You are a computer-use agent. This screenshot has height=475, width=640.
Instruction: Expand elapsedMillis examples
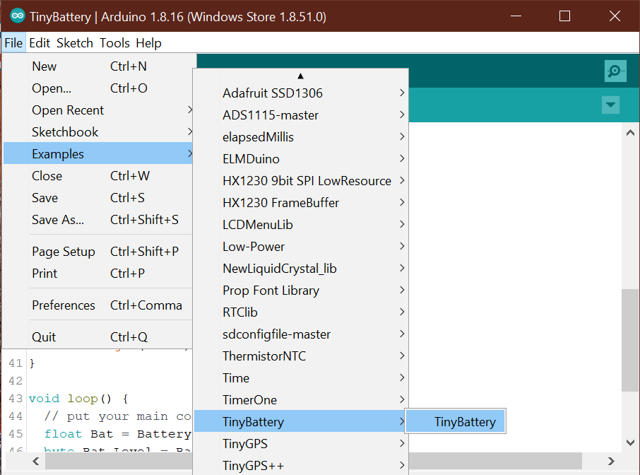(x=301, y=137)
